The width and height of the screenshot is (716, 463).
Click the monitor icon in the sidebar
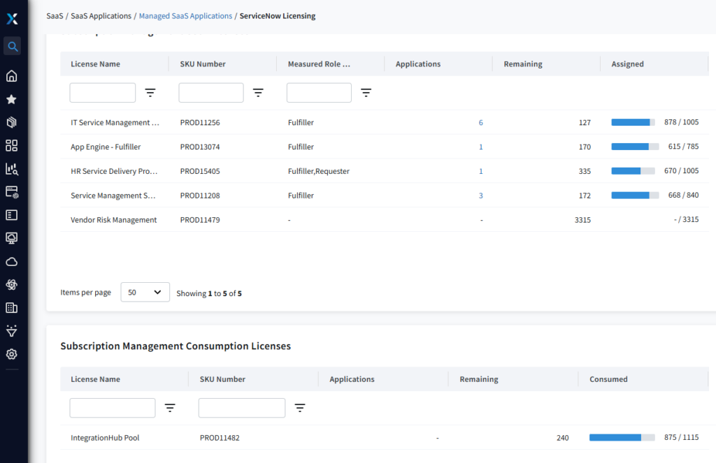(11, 237)
